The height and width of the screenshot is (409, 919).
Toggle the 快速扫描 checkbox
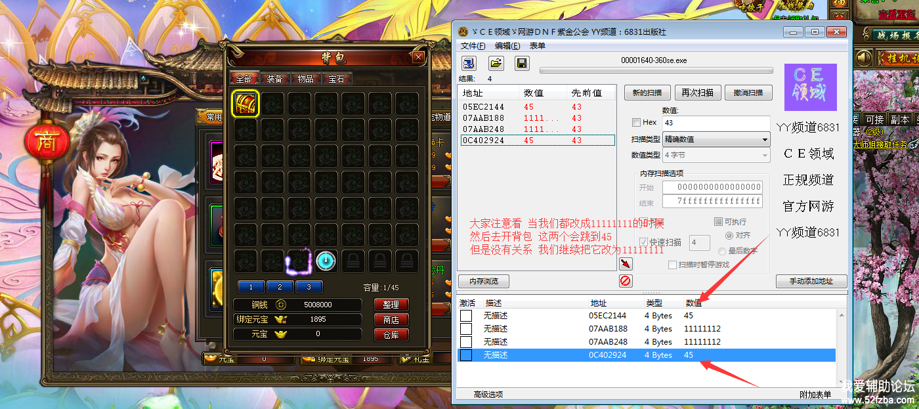click(643, 242)
